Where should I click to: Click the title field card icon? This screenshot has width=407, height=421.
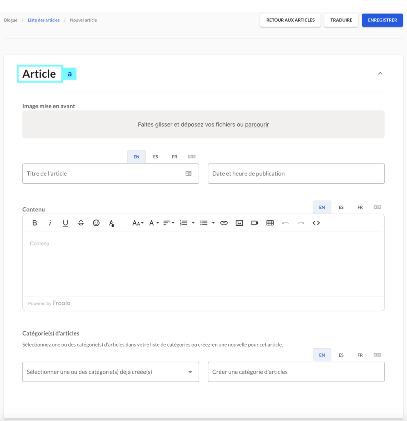(189, 173)
